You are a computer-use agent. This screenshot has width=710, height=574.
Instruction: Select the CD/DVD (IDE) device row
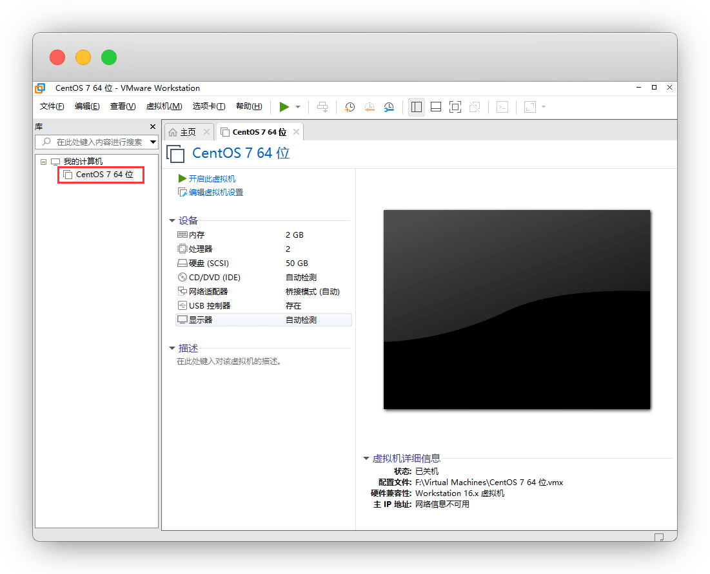pyautogui.click(x=263, y=277)
